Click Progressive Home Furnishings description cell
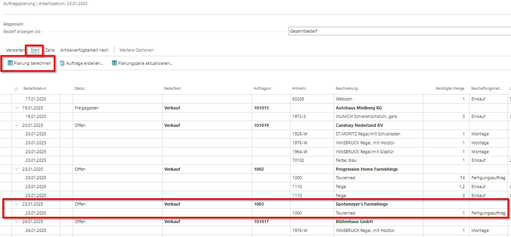Image resolution: width=511 pixels, height=237 pixels. pyautogui.click(x=367, y=169)
